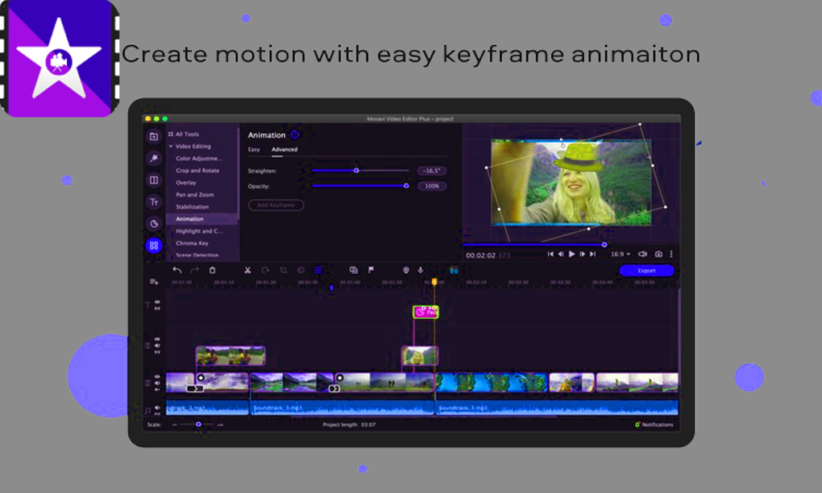Screen dimensions: 822x493
Task: Select Chroma Key in tools list
Action: pyautogui.click(x=193, y=243)
